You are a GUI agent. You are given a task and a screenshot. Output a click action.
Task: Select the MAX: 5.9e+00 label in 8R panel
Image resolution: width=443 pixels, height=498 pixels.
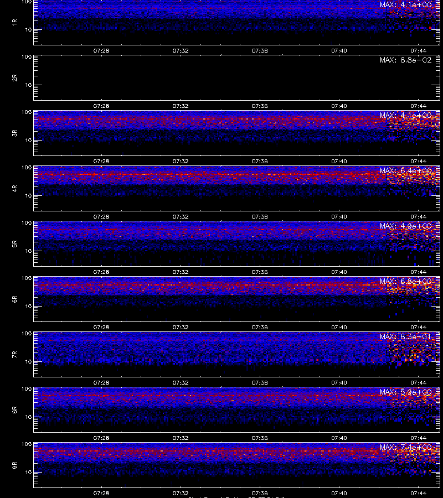coord(405,392)
